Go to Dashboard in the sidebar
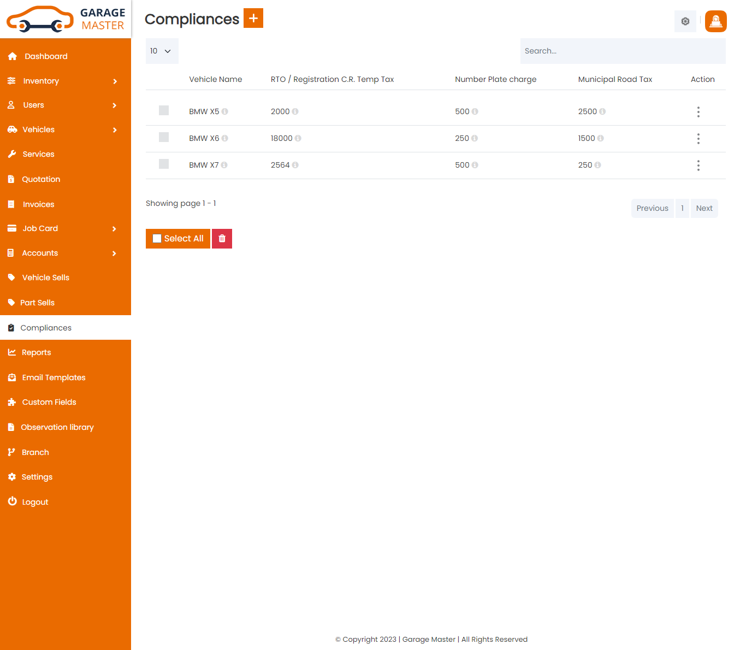 pos(46,56)
